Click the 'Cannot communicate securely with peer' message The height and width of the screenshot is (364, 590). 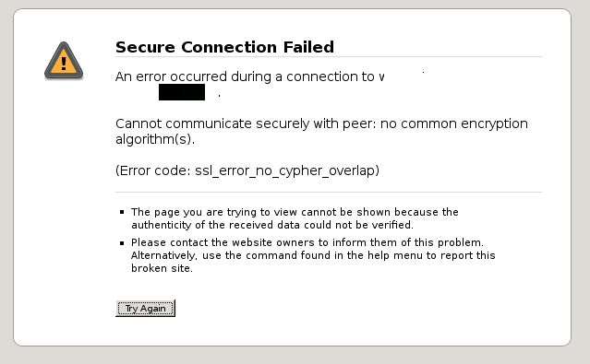pos(246,123)
